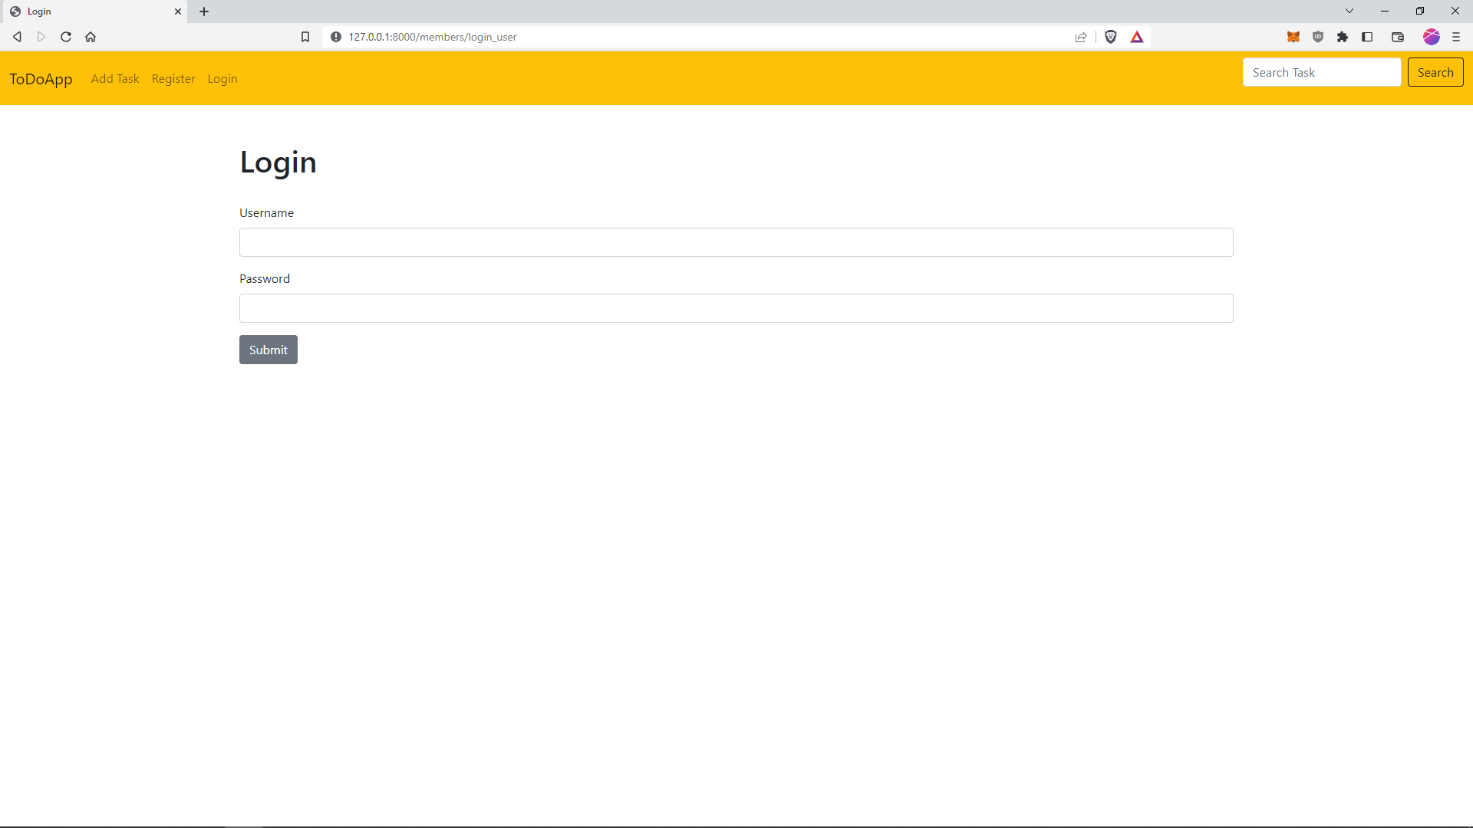Open the hamburger menu
Viewport: 1473px width, 828px height.
1455,36
